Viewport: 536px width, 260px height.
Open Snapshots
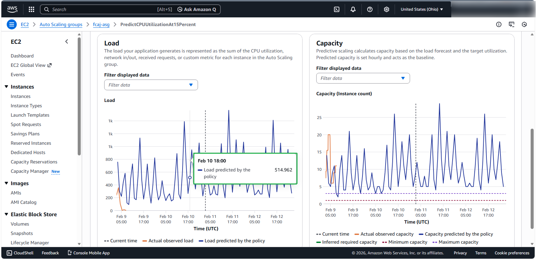[x=22, y=233]
